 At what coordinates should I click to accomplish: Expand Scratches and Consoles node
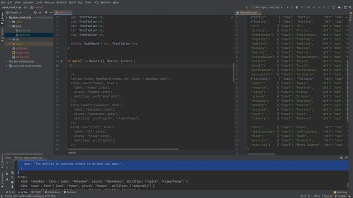[7, 66]
